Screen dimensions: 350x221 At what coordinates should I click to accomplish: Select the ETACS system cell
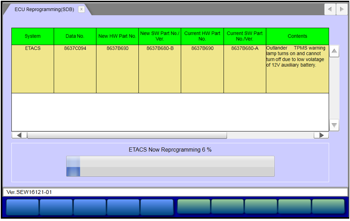coord(33,49)
